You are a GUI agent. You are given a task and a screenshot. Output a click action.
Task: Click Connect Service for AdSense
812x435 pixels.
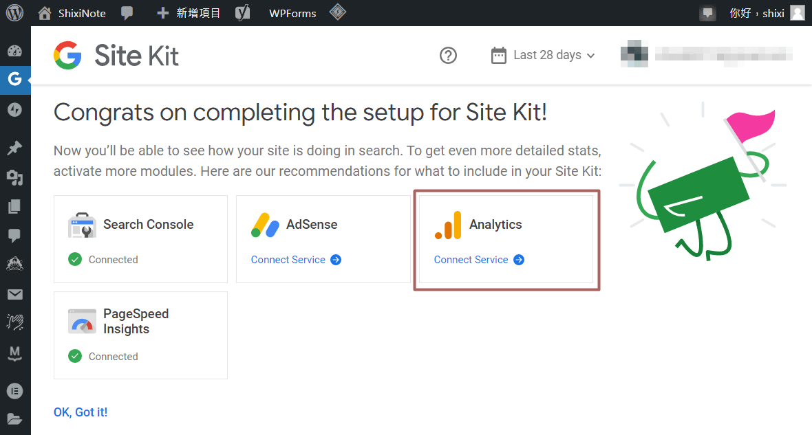pyautogui.click(x=296, y=260)
